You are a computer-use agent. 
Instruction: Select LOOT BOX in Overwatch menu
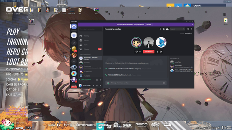pos(17,62)
